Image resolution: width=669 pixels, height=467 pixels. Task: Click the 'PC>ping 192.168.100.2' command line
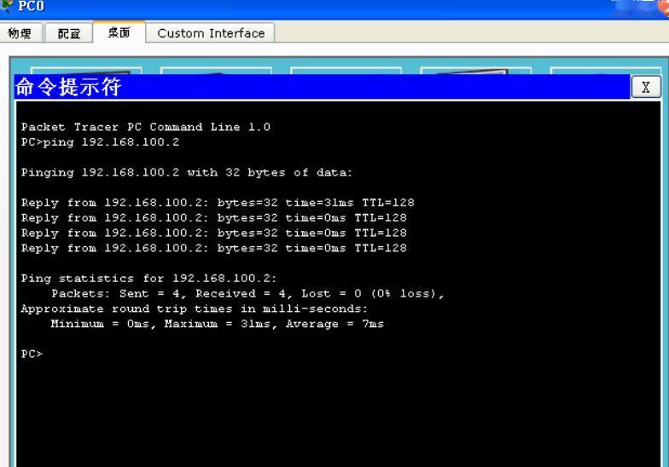[x=101, y=141]
